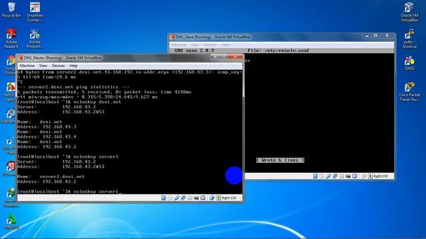Click 'server2.deni.net ping statistics' line
The image size is (426, 239).
(73, 87)
